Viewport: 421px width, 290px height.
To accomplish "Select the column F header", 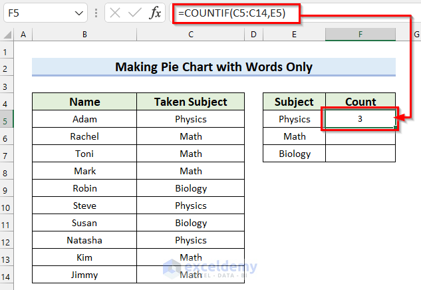I will [360, 35].
